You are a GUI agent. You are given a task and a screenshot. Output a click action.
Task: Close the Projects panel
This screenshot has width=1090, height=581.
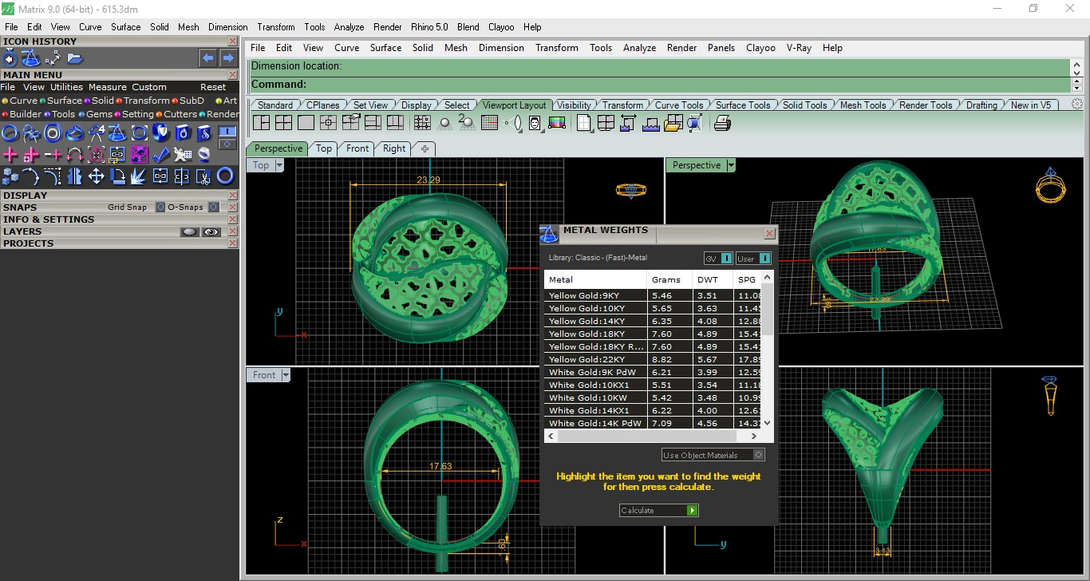[232, 243]
